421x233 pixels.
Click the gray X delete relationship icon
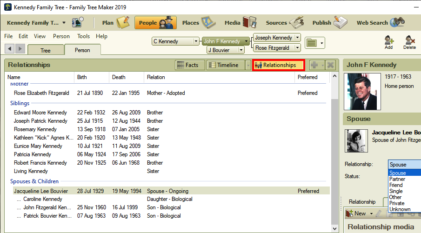click(330, 65)
